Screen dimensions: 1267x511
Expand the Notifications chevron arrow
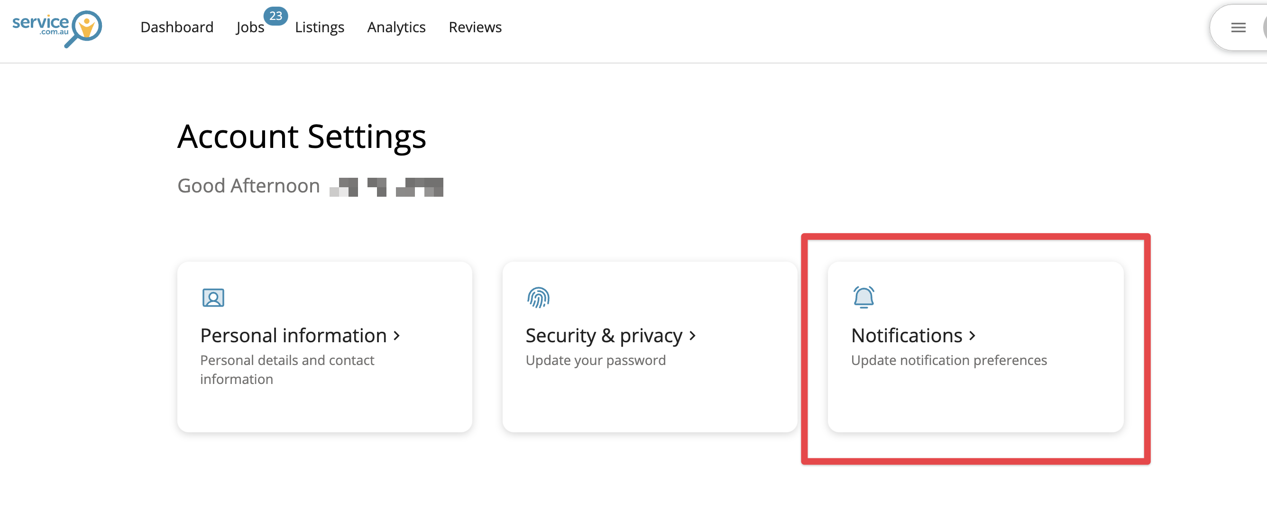[x=972, y=336]
